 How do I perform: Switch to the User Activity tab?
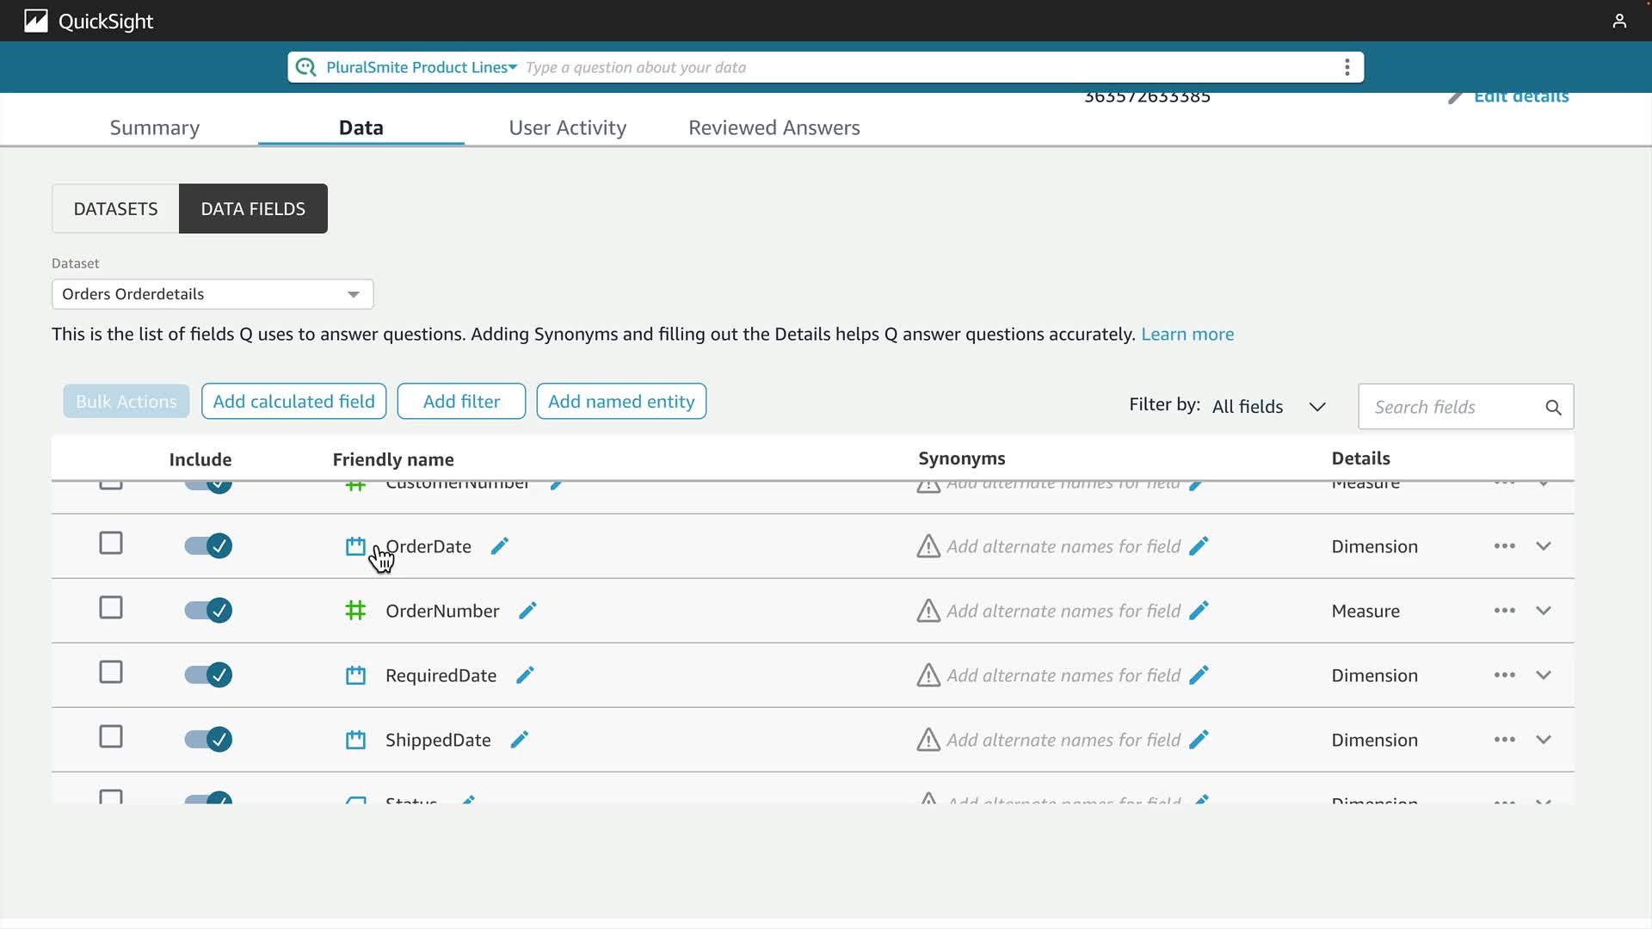[567, 127]
